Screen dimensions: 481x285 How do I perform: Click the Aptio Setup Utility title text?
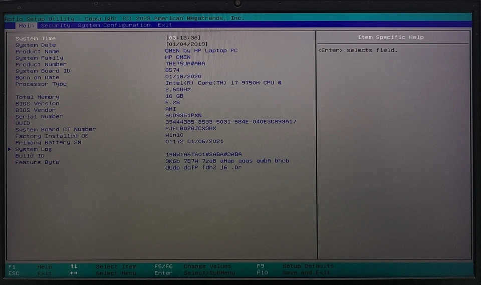124,19
